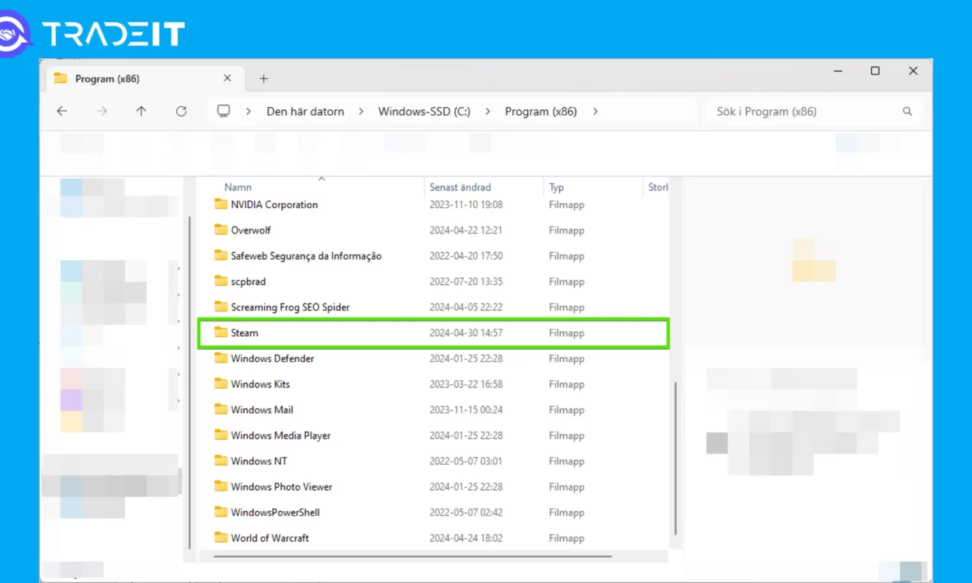Click the Windows Defender folder icon
Image resolution: width=972 pixels, height=583 pixels.
point(221,358)
